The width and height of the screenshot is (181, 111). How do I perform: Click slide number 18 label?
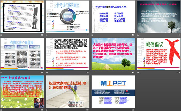(x=87, y=72)
